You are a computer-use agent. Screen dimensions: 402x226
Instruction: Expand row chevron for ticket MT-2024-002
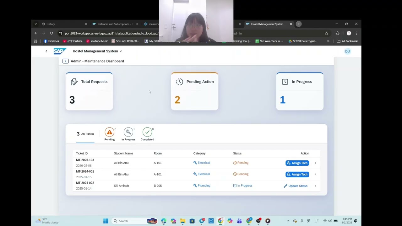click(315, 186)
